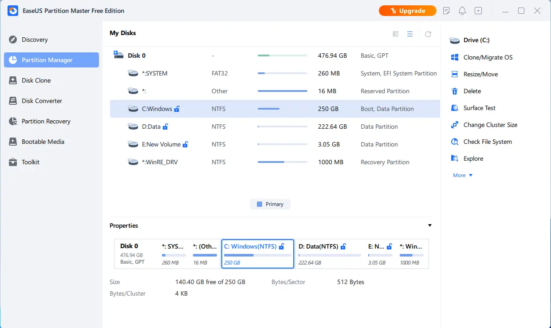Select *: (Oth 16 MB block in disk map
The height and width of the screenshot is (328, 551).
(x=205, y=254)
